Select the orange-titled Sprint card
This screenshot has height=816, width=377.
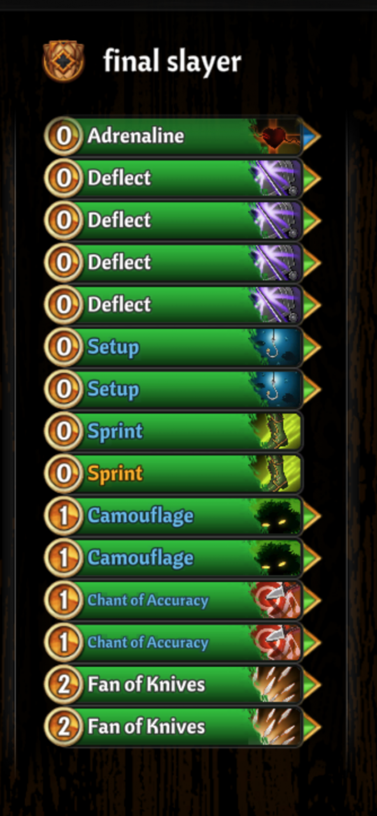173,474
